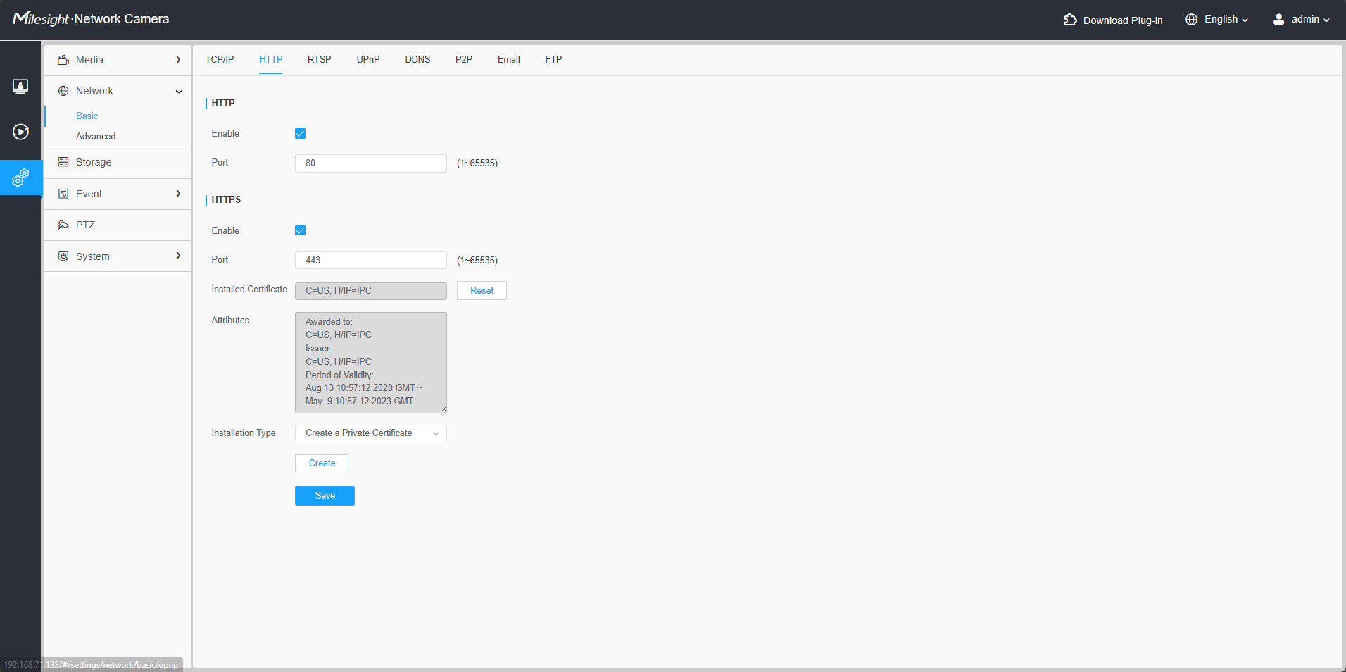Expand the System menu chevron
1346x672 pixels.
point(178,256)
